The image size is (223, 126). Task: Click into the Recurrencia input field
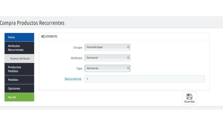click(x=145, y=79)
